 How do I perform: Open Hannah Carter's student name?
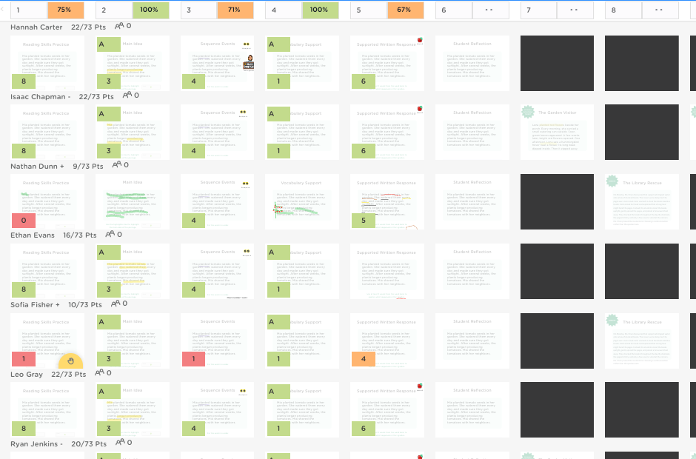pos(36,27)
